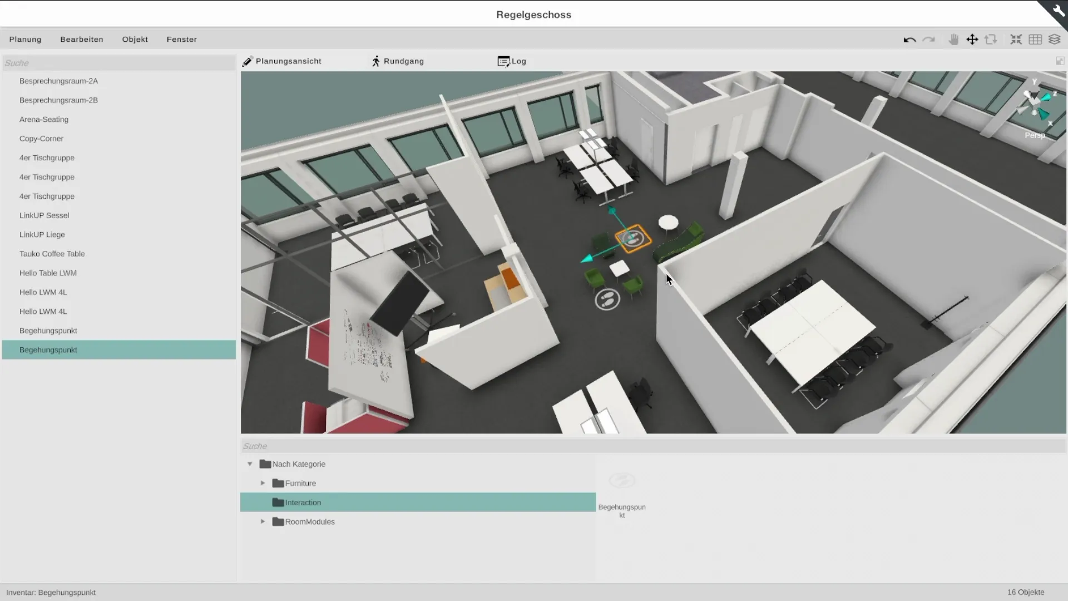Viewport: 1068px width, 601px height.
Task: Click the Regelgeschoss title text
Action: (x=533, y=15)
